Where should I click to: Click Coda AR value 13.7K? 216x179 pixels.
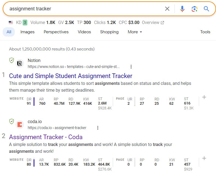[44, 164]
